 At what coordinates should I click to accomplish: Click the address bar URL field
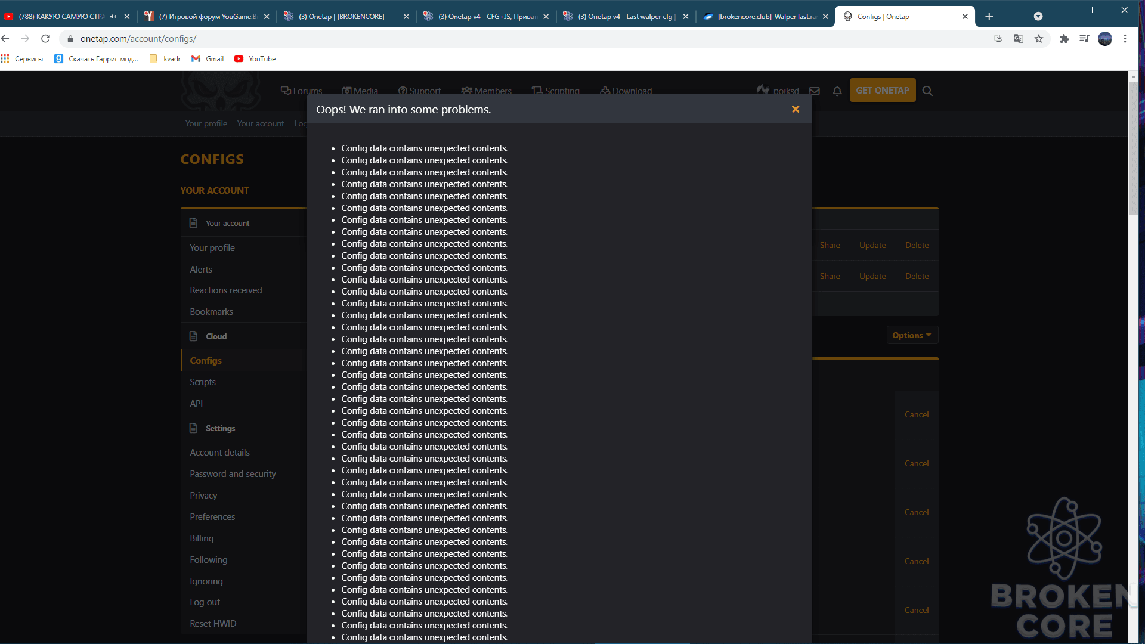525,39
